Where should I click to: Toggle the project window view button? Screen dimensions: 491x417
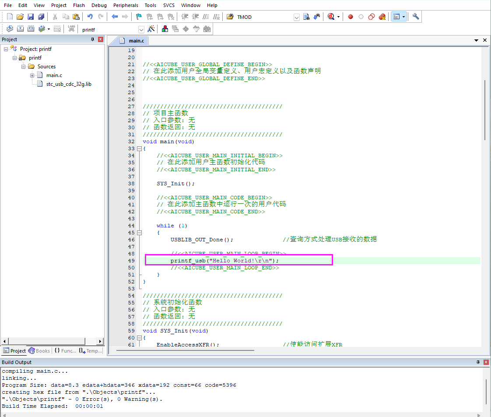click(x=396, y=17)
